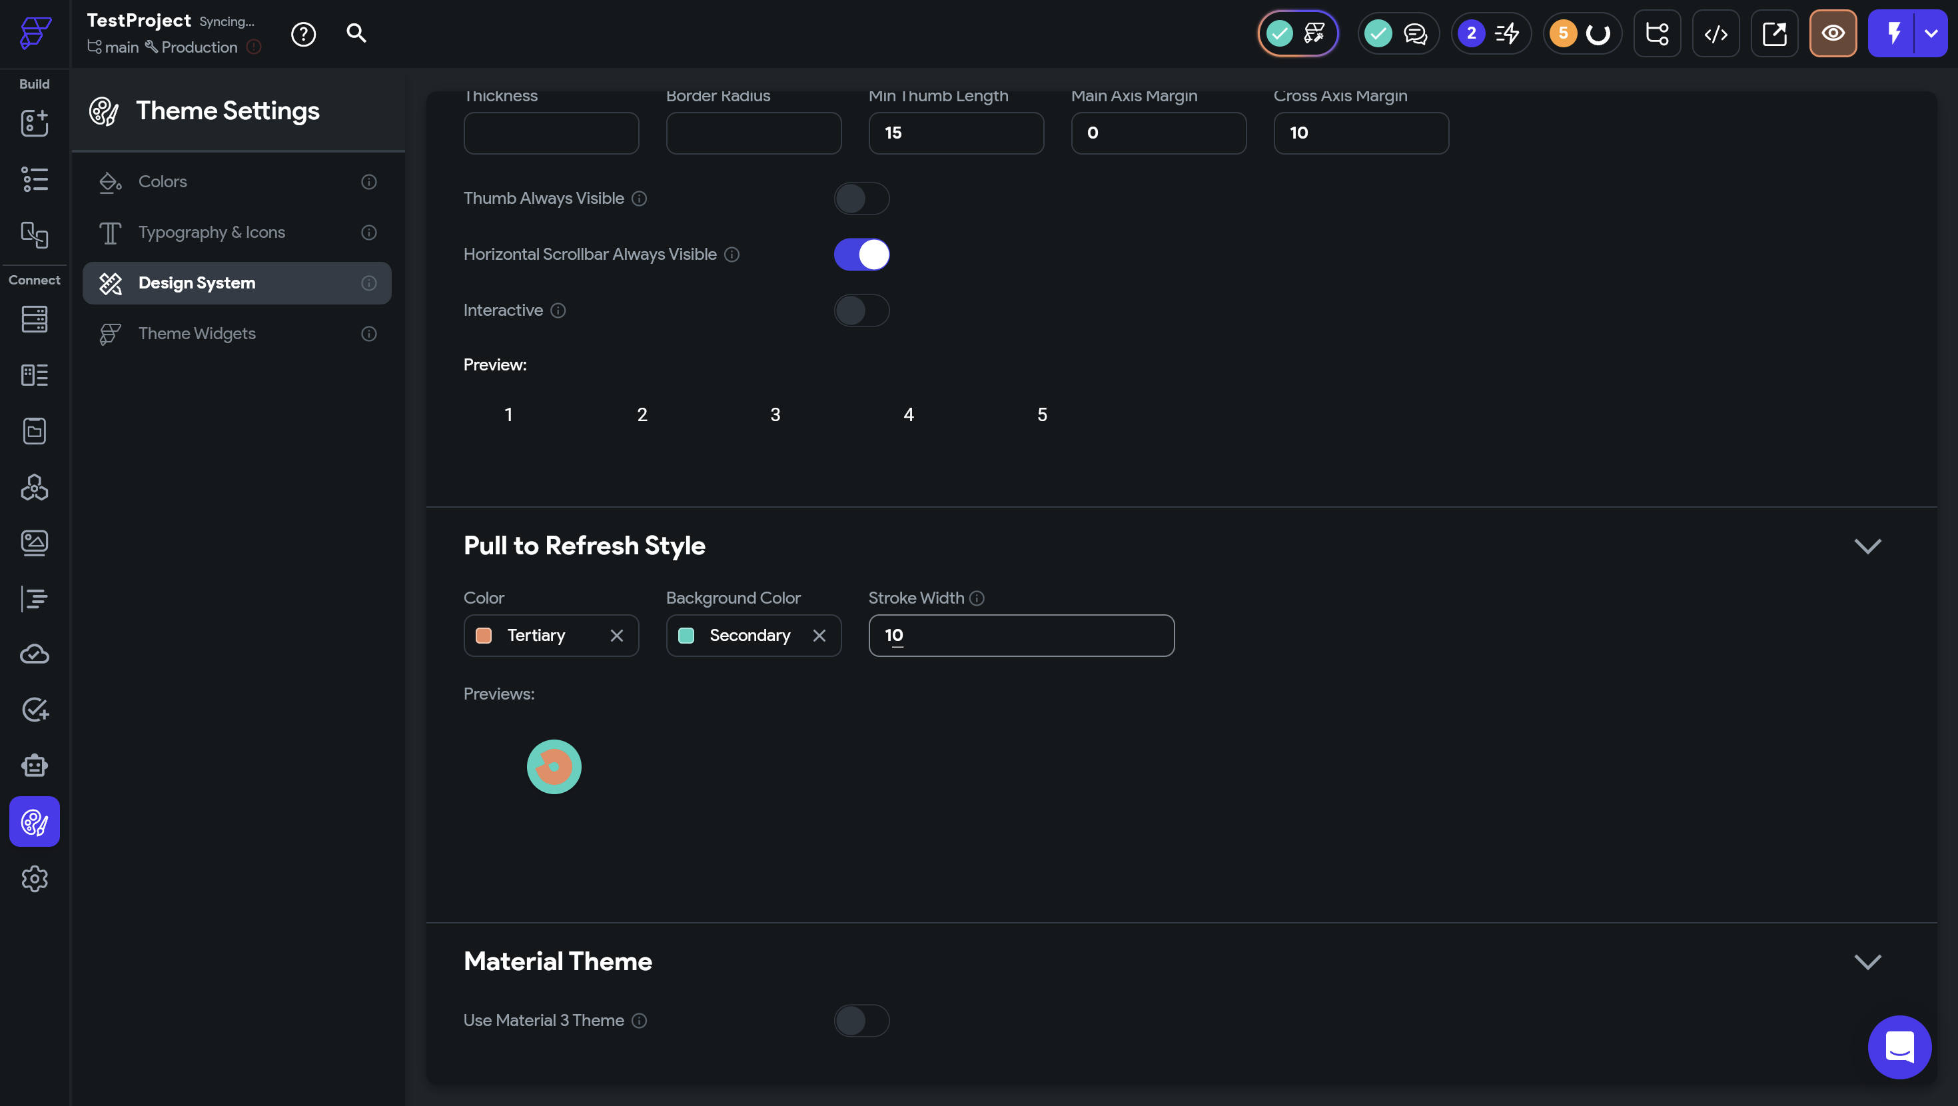The width and height of the screenshot is (1958, 1106).
Task: Click the chat support bubble button
Action: click(x=1899, y=1047)
